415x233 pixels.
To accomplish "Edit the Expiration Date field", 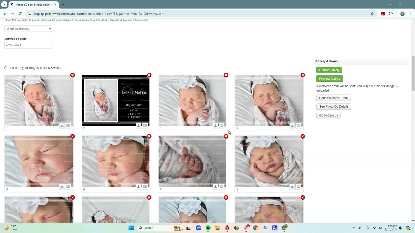I will [28, 45].
